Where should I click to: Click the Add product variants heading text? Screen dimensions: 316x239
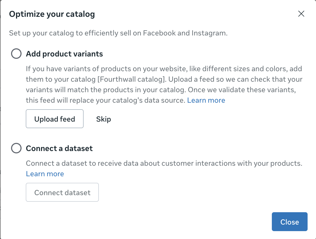tap(64, 54)
